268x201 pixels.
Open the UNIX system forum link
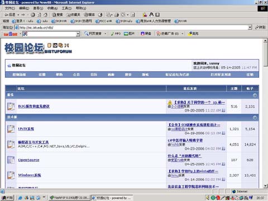[x=26, y=129]
